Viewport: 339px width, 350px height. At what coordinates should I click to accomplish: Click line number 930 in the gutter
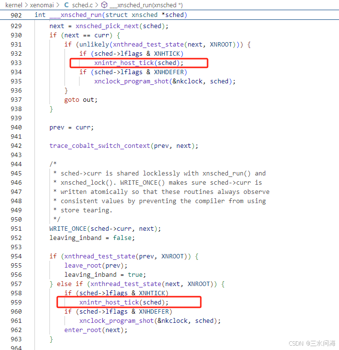pos(16,35)
